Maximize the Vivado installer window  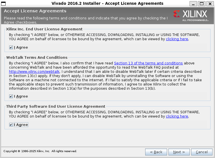click(x=201, y=4)
